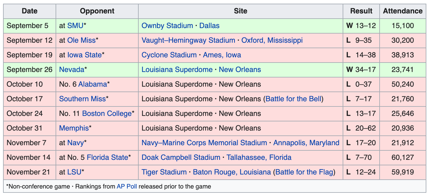The width and height of the screenshot is (430, 194).
Task: Open the Nevada opponent link
Action: point(71,70)
